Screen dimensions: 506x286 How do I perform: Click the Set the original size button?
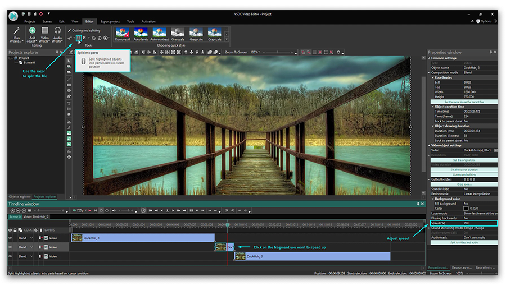[x=464, y=160]
